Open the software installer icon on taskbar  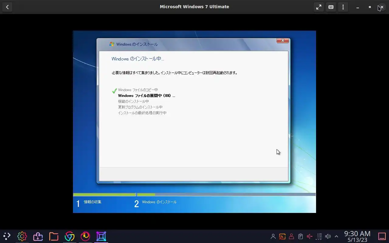pos(38,236)
